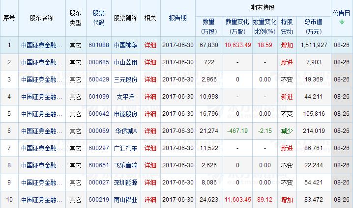Open shareholder name link in row 3
The width and height of the screenshot is (353, 208).
(x=42, y=79)
